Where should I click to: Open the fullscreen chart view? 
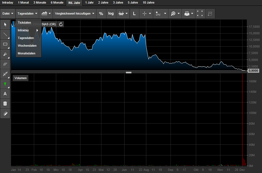[x=200, y=13]
